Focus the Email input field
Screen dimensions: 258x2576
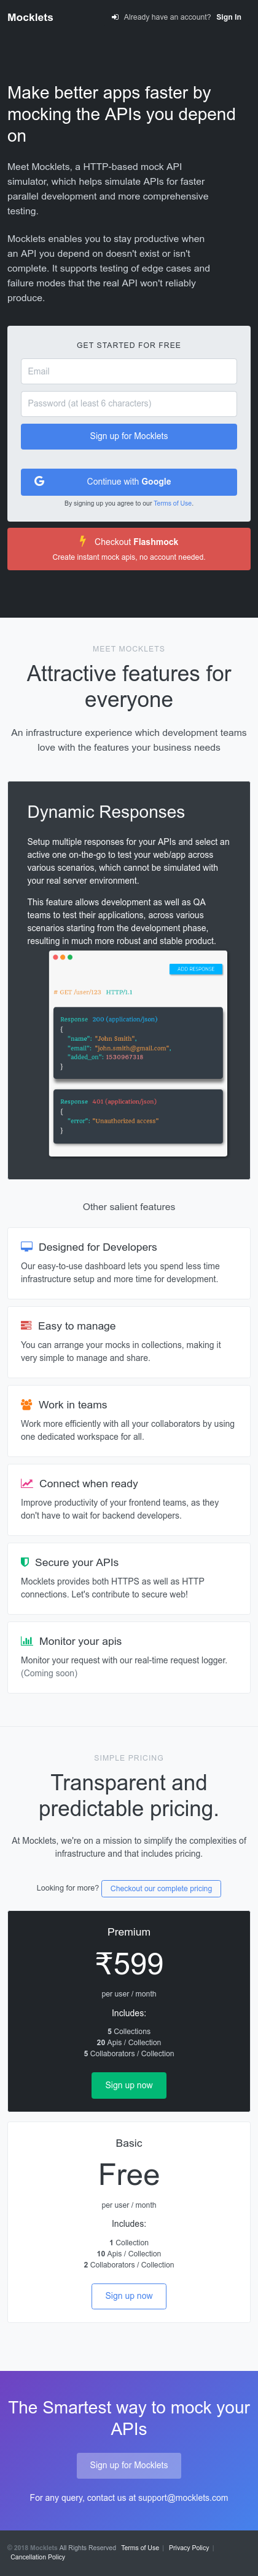pyautogui.click(x=128, y=371)
